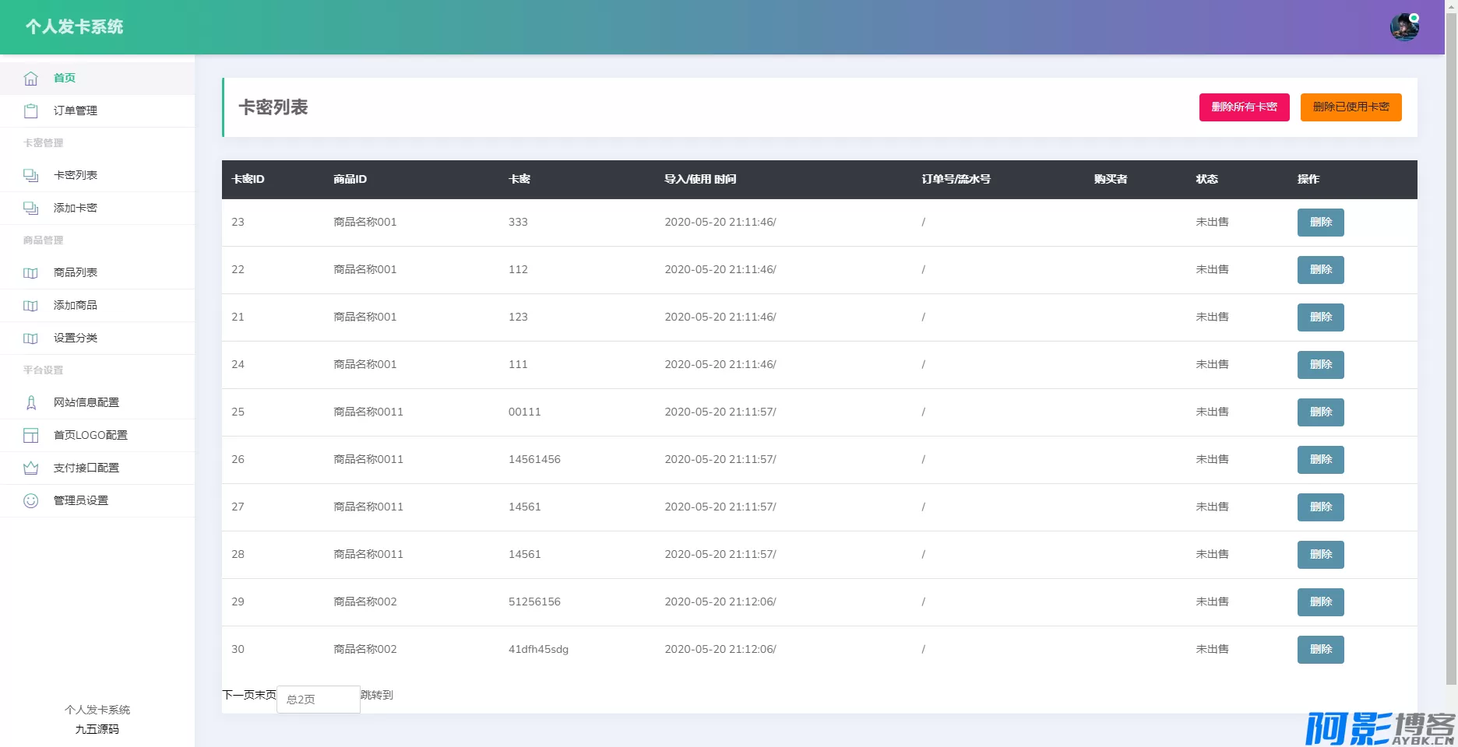Screen dimensions: 1458x747
Task: Click the smiley icon for 管理员设置
Action: tap(30, 501)
